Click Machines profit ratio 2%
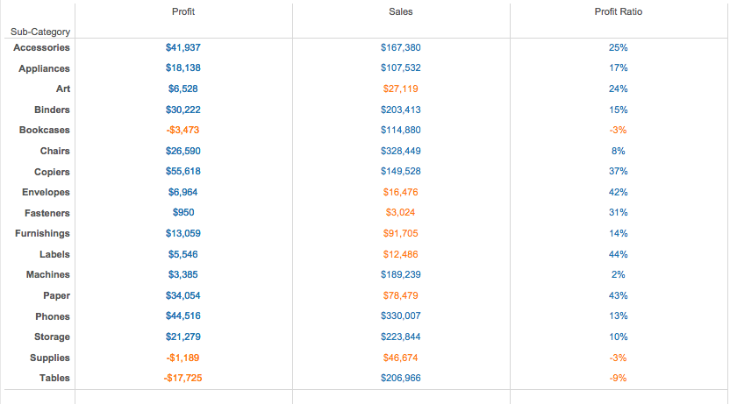The image size is (730, 404). pyautogui.click(x=619, y=274)
